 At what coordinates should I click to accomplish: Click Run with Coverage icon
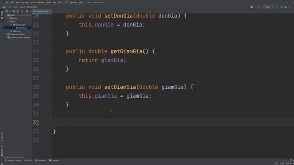[x=286, y=7]
